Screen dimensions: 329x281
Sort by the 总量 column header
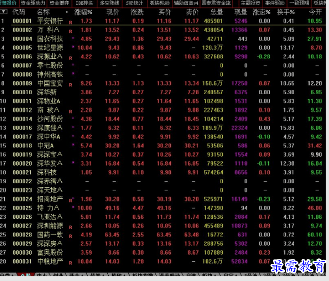[217, 12]
